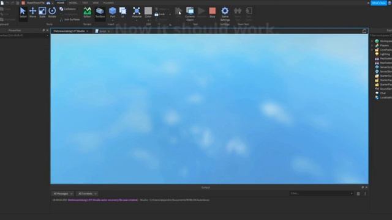This screenshot has height=220, width=392.
Task: Select ServerScriptService in Explorer
Action: click(383, 67)
